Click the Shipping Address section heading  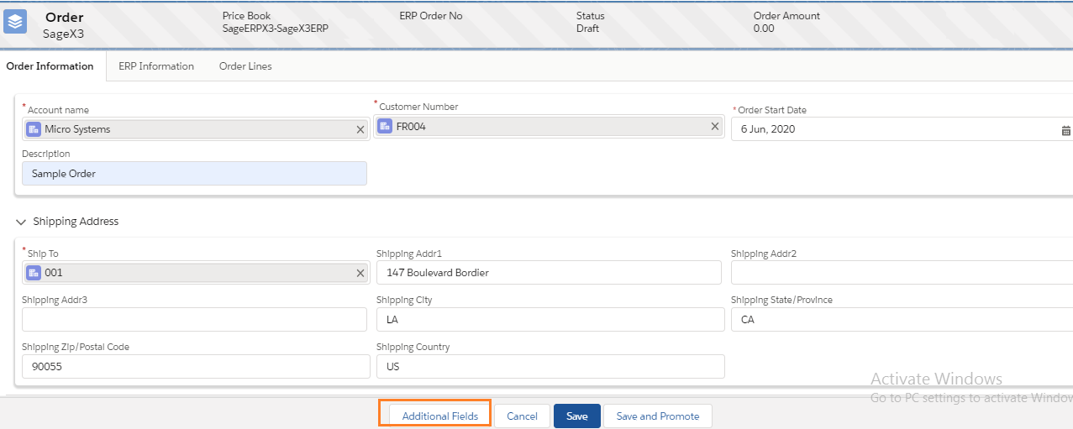pyautogui.click(x=76, y=222)
